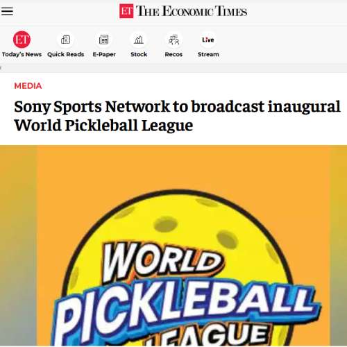Viewport: 347px width, 347px height.
Task: Click the red ET square logo in header
Action: [x=126, y=11]
